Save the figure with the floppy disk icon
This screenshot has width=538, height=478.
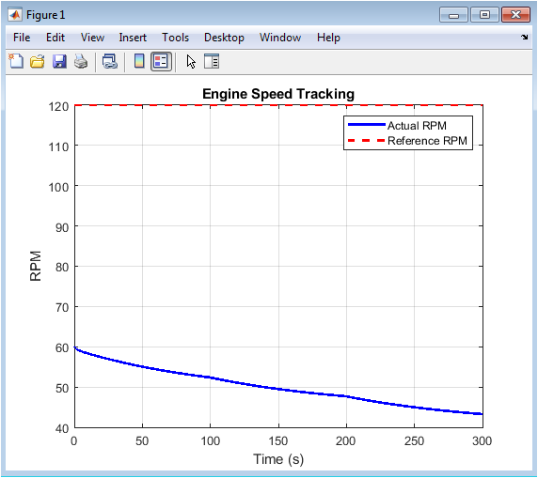[59, 62]
